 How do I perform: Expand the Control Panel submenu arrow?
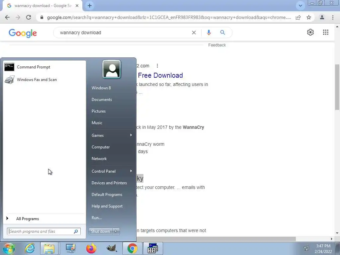coord(131,171)
